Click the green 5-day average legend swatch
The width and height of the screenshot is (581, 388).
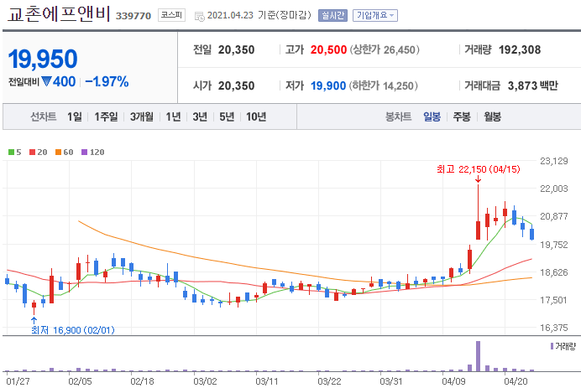tap(11, 152)
